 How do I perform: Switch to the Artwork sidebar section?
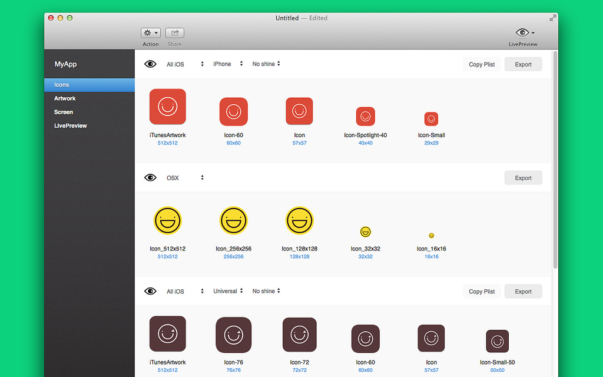pyautogui.click(x=65, y=98)
